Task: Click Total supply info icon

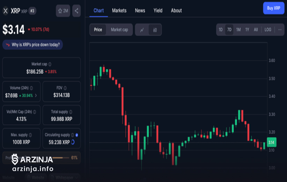Action: coord(71,112)
